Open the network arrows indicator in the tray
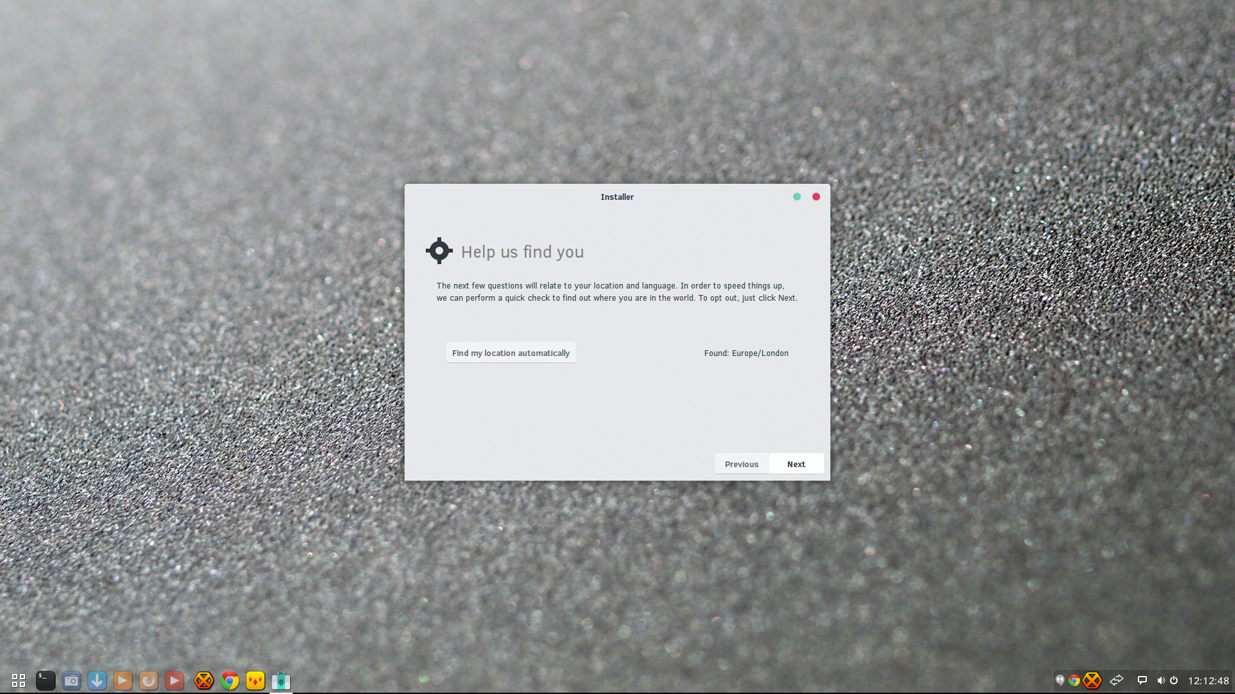 pos(1117,680)
